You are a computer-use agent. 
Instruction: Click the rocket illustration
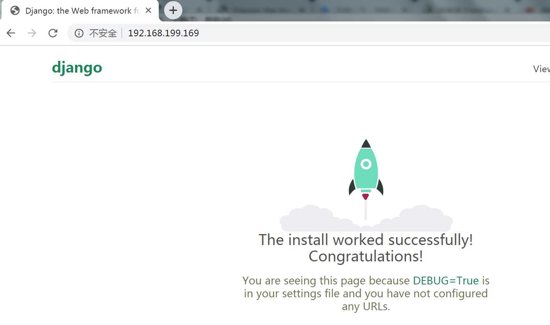(366, 185)
